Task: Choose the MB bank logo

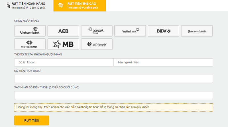Action: [x=63, y=44]
